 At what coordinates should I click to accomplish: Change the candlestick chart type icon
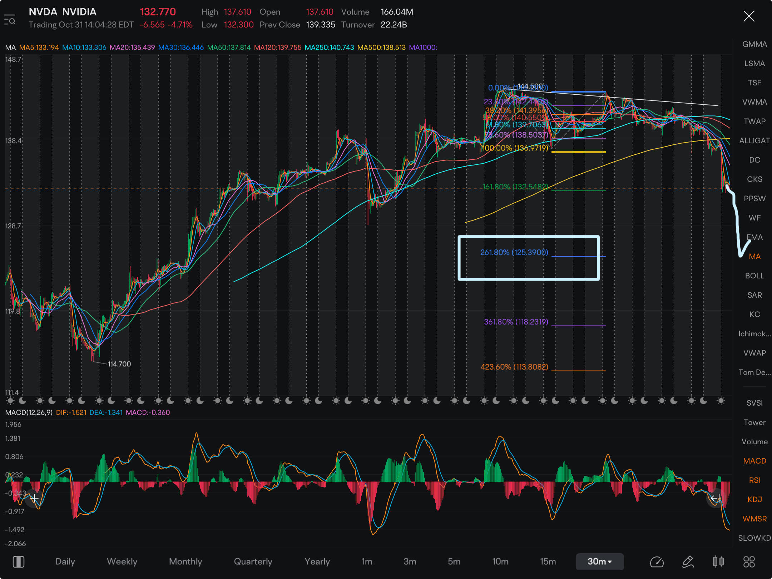(718, 562)
